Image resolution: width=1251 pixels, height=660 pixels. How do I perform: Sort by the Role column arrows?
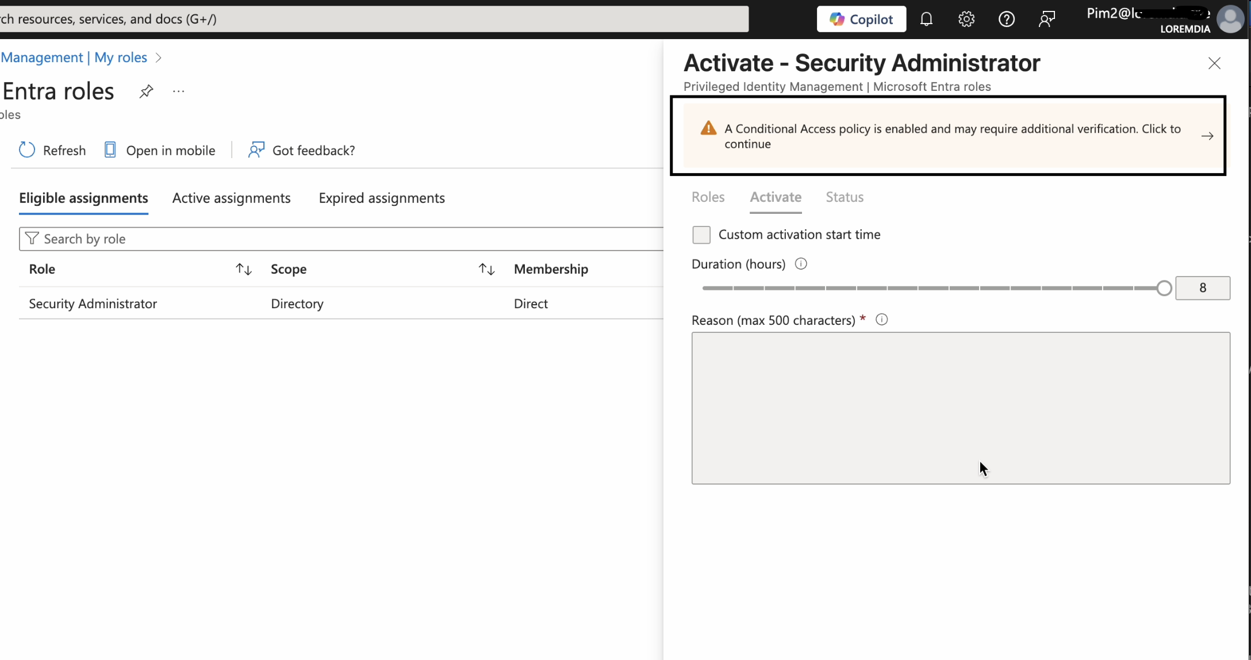click(244, 269)
